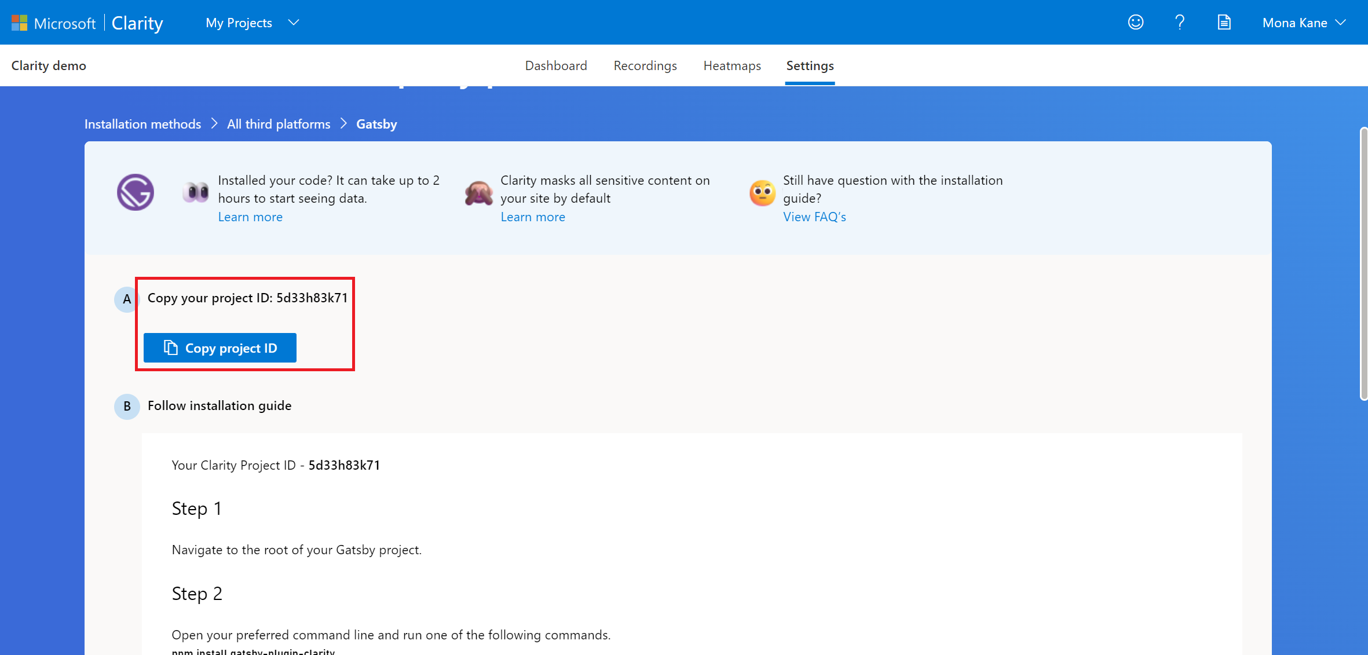Click the Clarity brand name
Screen dimensions: 1368x655
(137, 23)
